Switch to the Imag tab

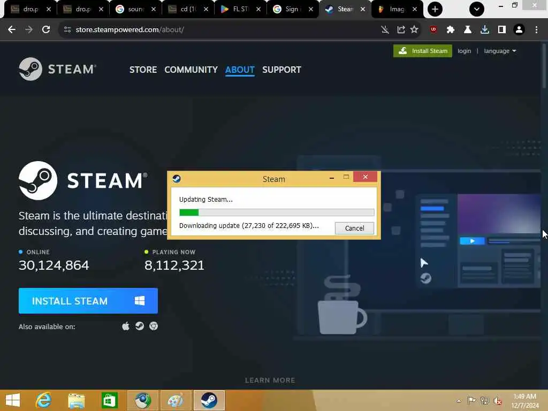click(397, 9)
